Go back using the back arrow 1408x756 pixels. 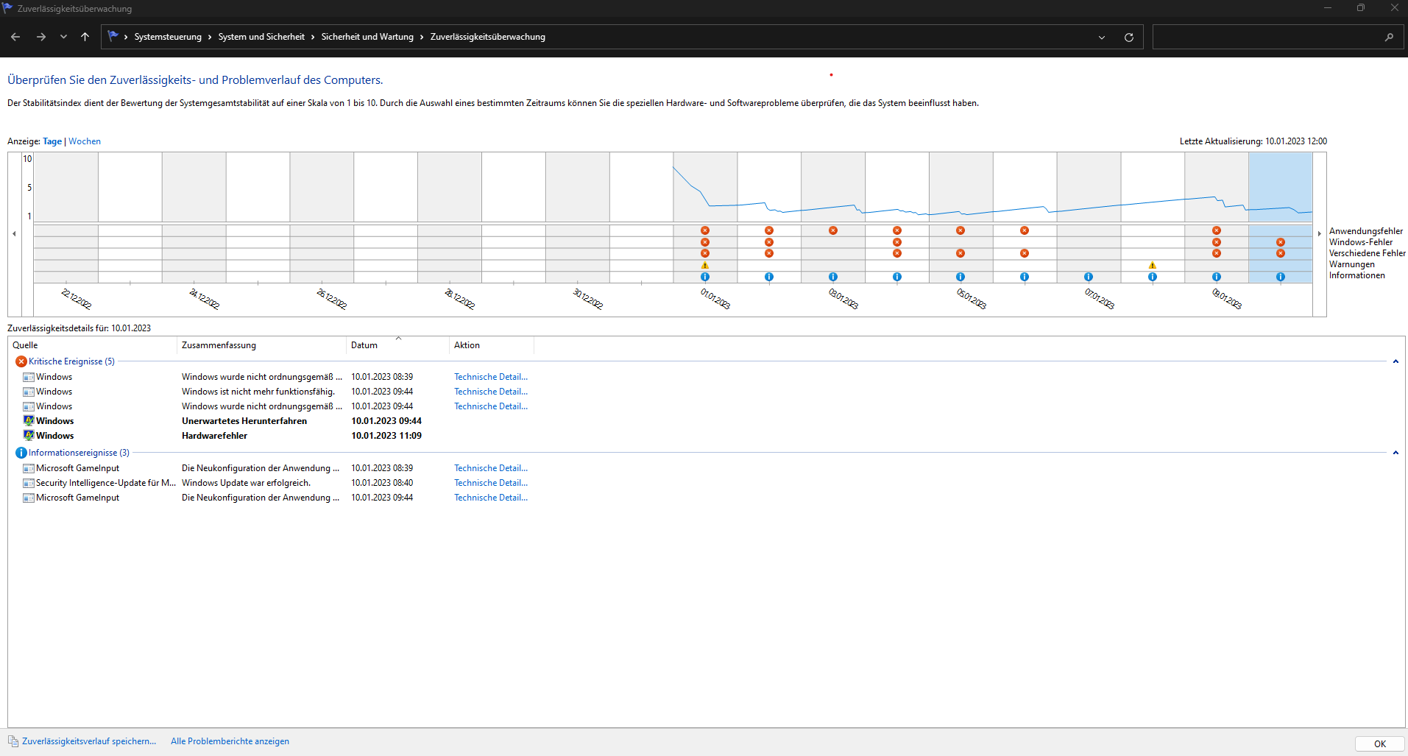coord(15,37)
